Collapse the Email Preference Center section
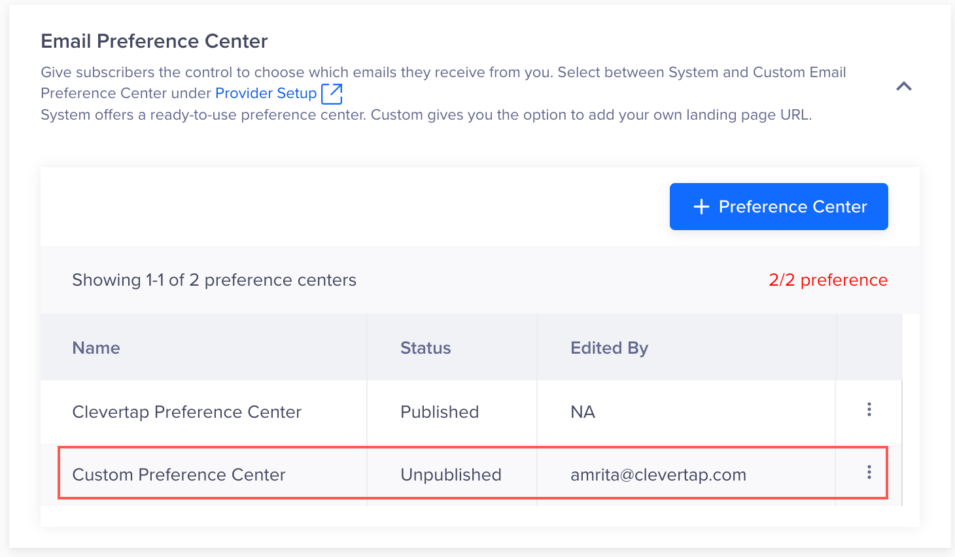955x557 pixels. 904,86
